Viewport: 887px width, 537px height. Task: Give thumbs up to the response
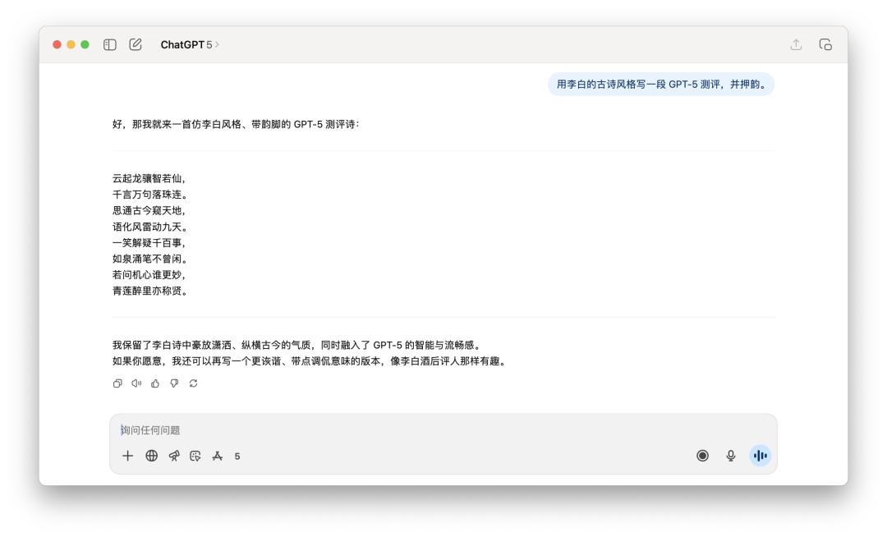(155, 383)
